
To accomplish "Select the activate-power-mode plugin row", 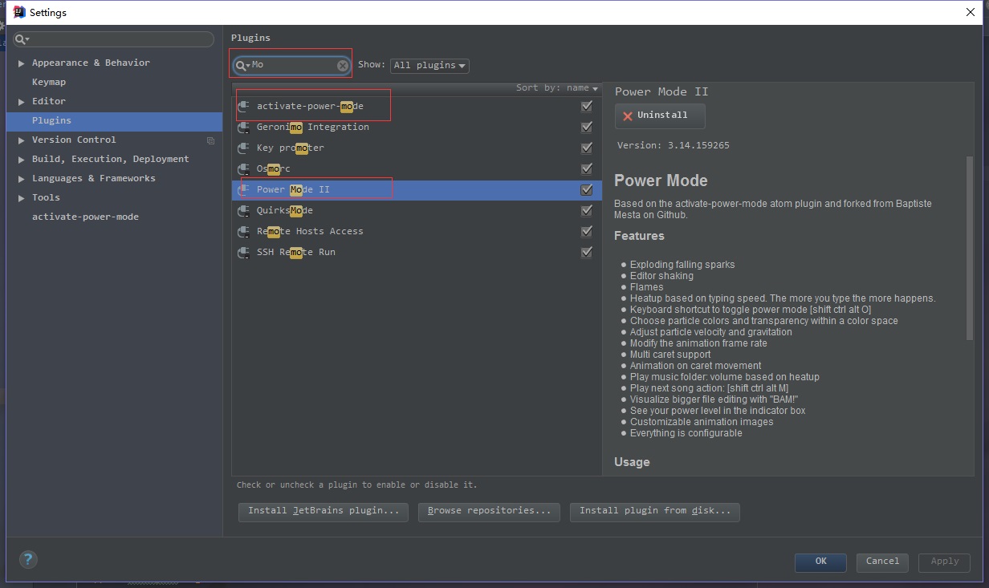I will pyautogui.click(x=416, y=107).
